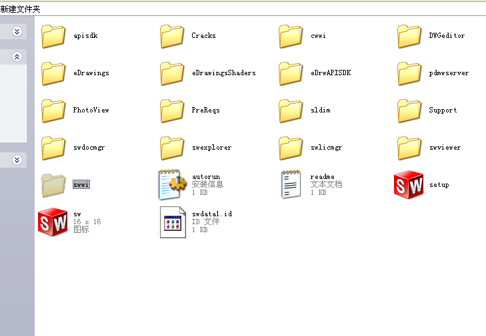Select the Cracks folder
Image resolution: width=486 pixels, height=336 pixels.
pyautogui.click(x=172, y=36)
